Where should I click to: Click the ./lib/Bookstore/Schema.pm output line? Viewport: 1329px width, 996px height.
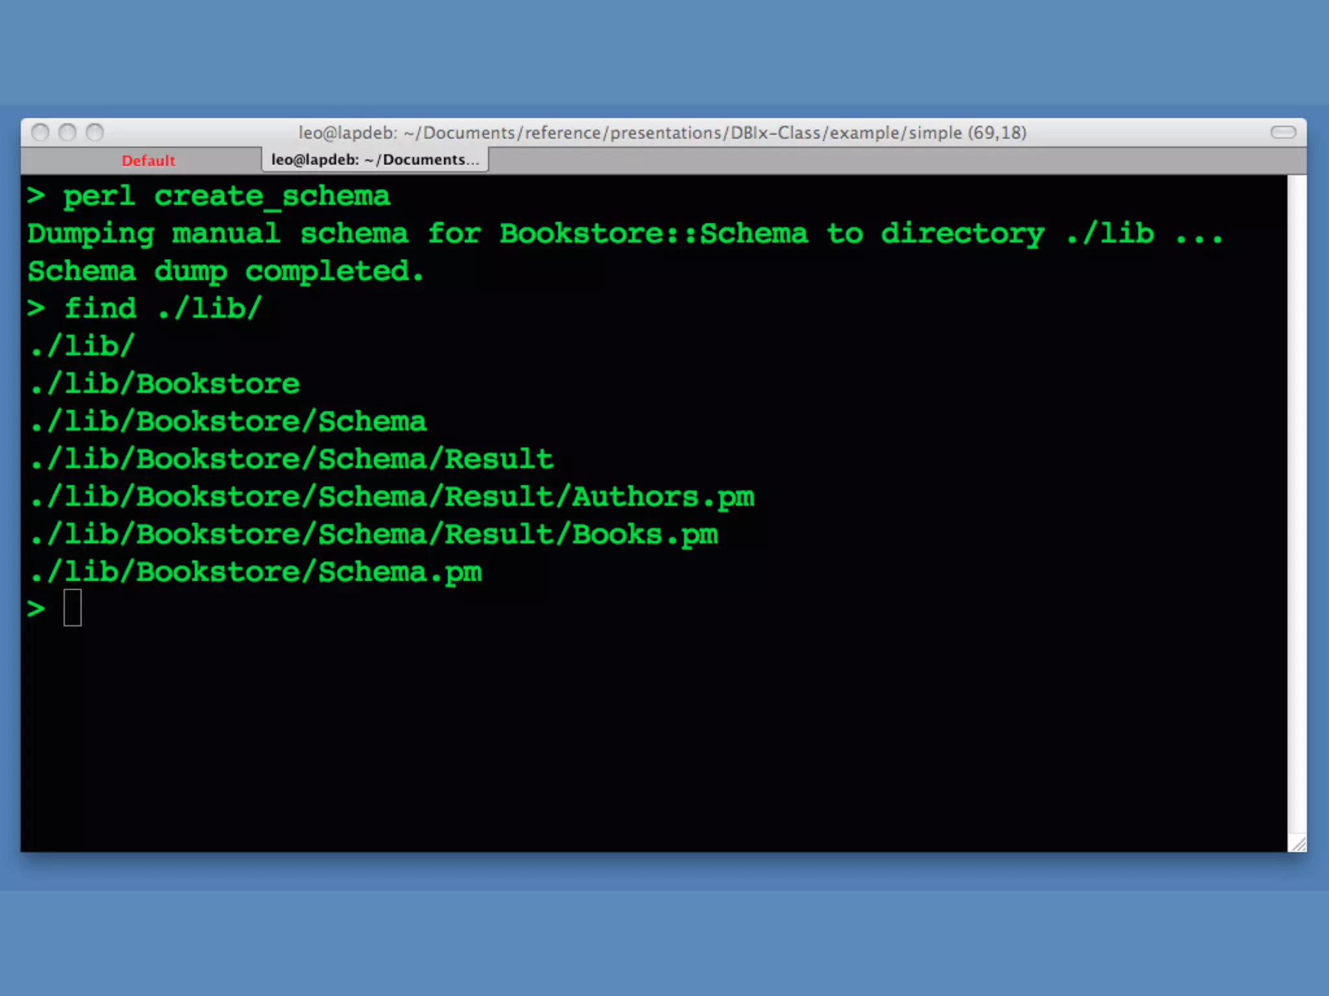tap(256, 572)
